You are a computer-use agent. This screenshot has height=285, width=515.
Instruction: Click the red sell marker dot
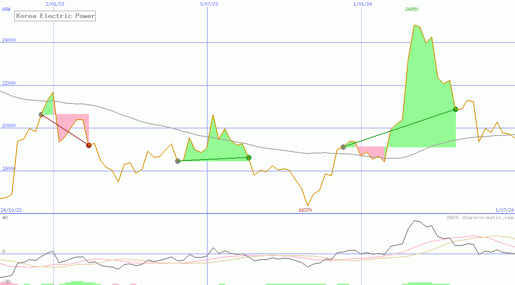[89, 145]
